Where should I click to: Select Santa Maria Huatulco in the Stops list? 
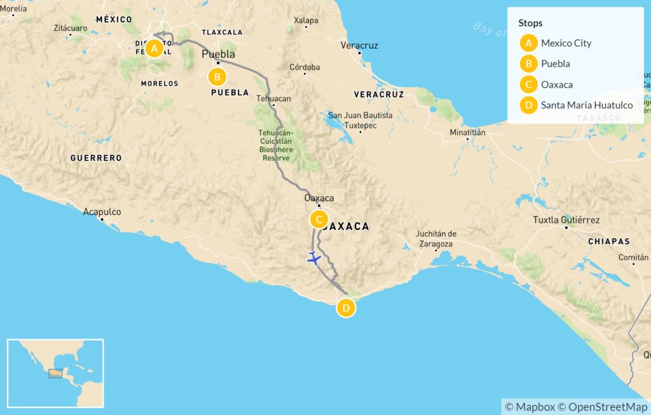[x=586, y=105]
